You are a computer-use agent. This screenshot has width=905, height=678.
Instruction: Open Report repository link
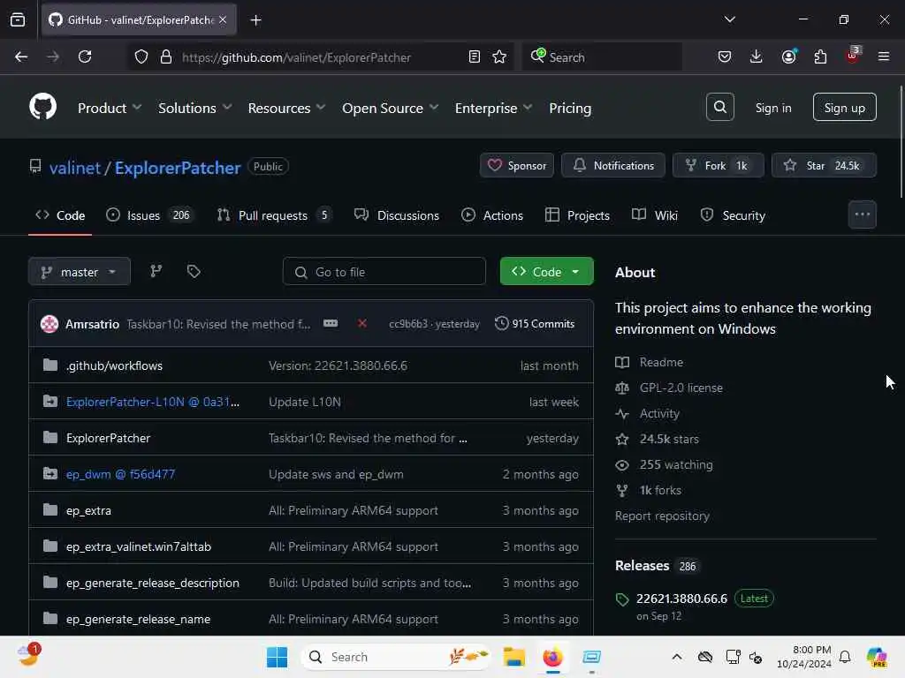(x=662, y=516)
